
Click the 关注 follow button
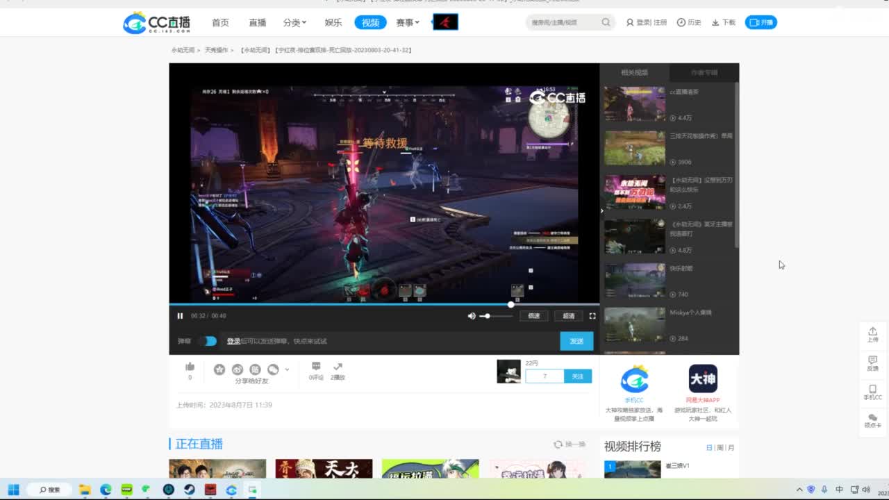(x=577, y=376)
